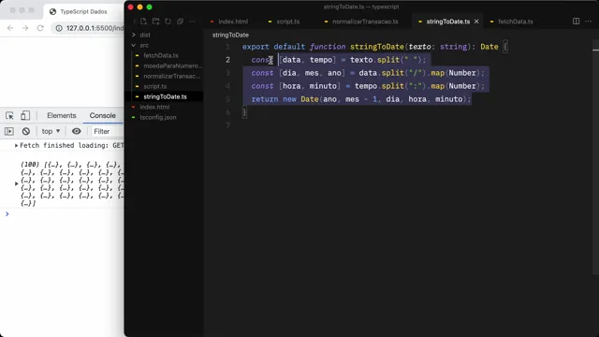
Task: Activate the DevTools inspect element tool
Action: pos(9,115)
